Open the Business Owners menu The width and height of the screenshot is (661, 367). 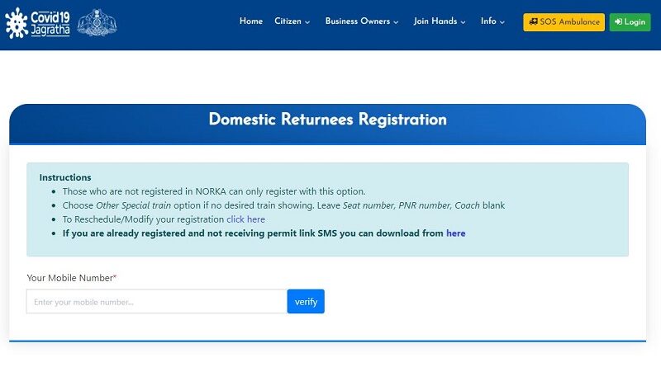click(x=362, y=21)
